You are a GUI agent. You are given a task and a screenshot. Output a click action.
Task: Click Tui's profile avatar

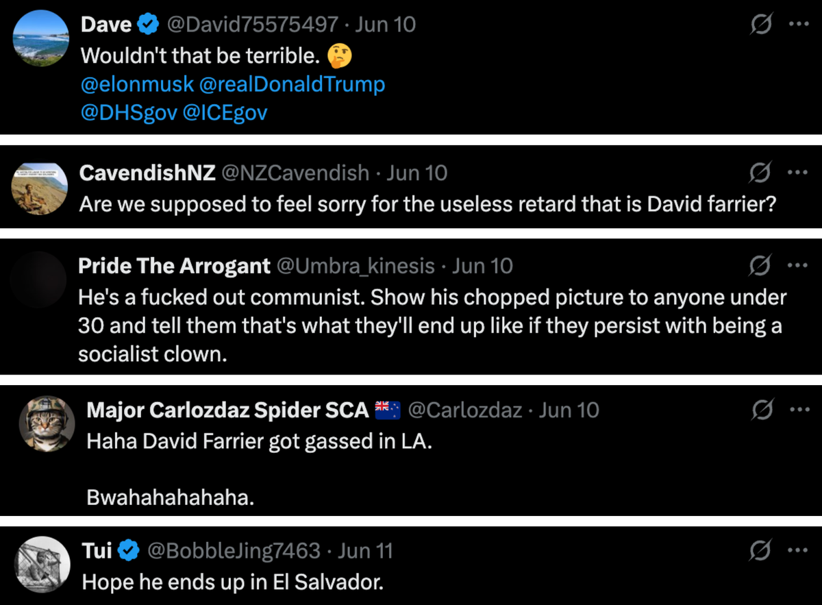(42, 563)
